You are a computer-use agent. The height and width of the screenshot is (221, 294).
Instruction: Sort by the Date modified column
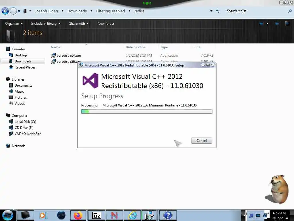136,47
